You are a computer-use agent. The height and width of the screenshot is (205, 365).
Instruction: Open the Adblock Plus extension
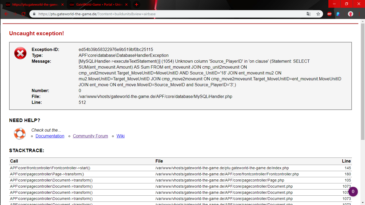(329, 14)
